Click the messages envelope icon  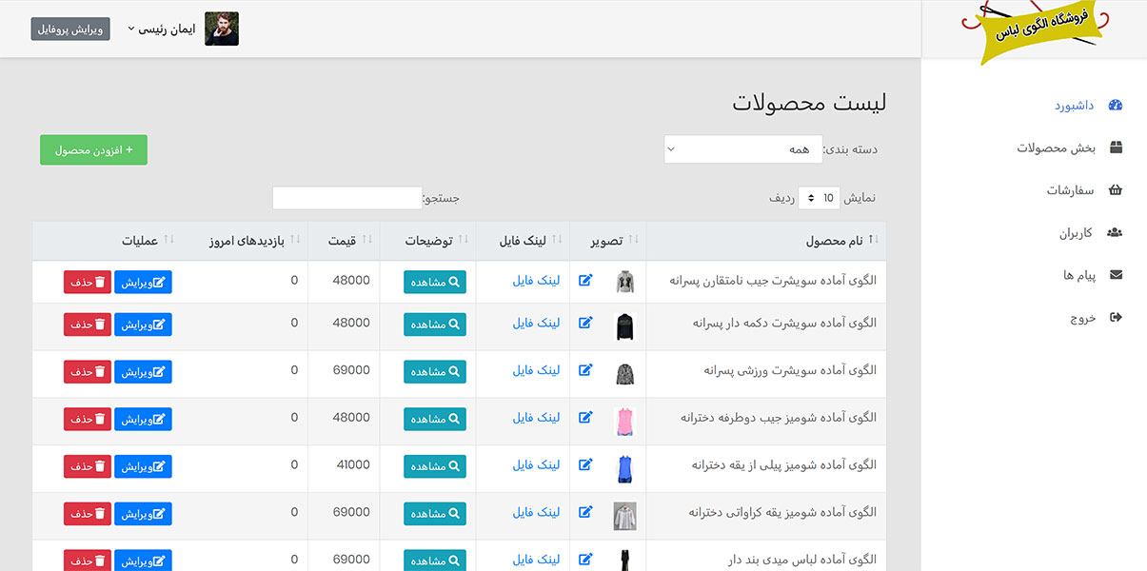click(1116, 275)
